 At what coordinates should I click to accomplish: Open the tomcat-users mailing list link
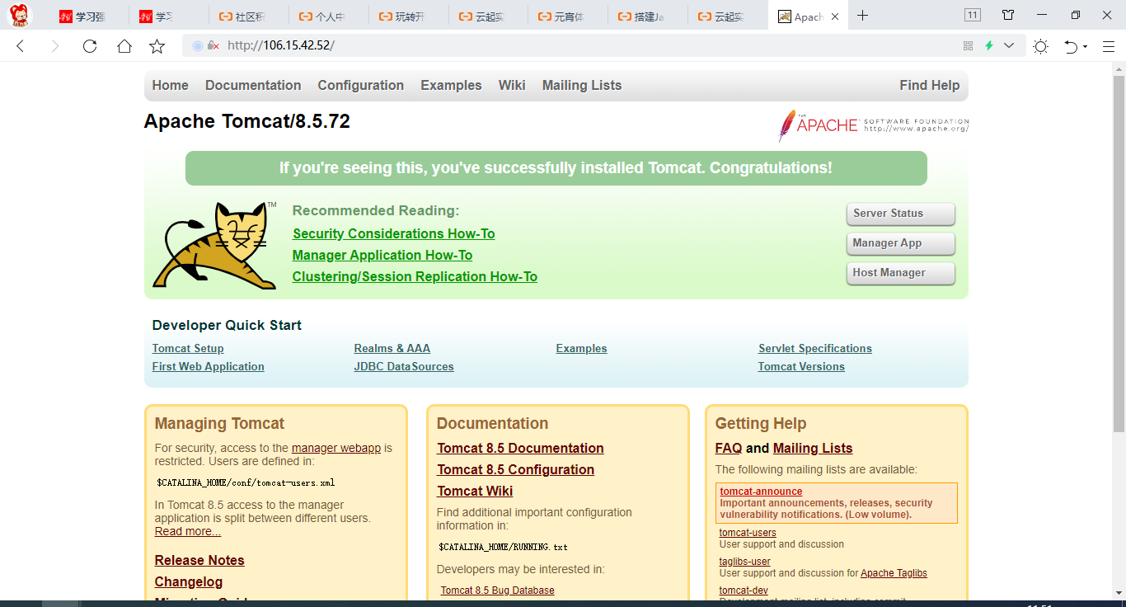748,533
